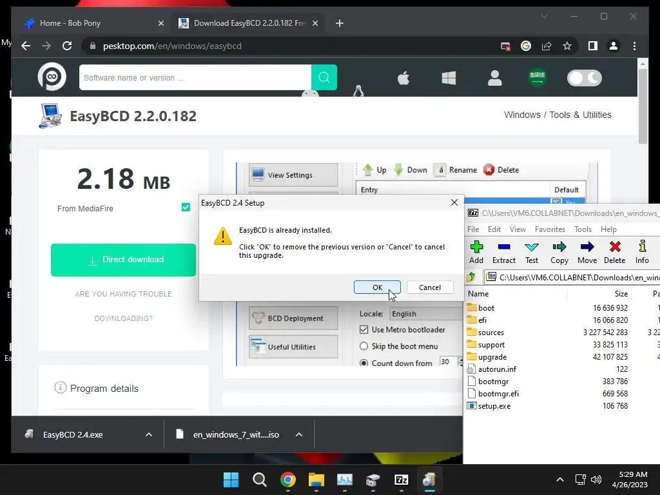Expand options for en_windows_7 iso download
Image resolution: width=660 pixels, height=495 pixels.
(x=299, y=434)
